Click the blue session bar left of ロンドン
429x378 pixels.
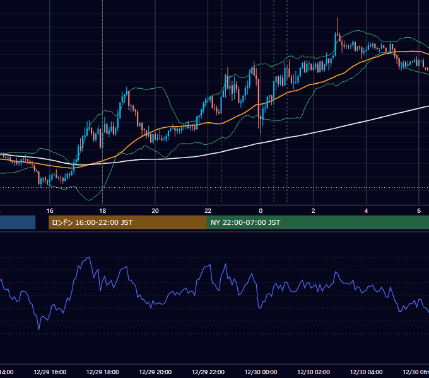pos(18,222)
